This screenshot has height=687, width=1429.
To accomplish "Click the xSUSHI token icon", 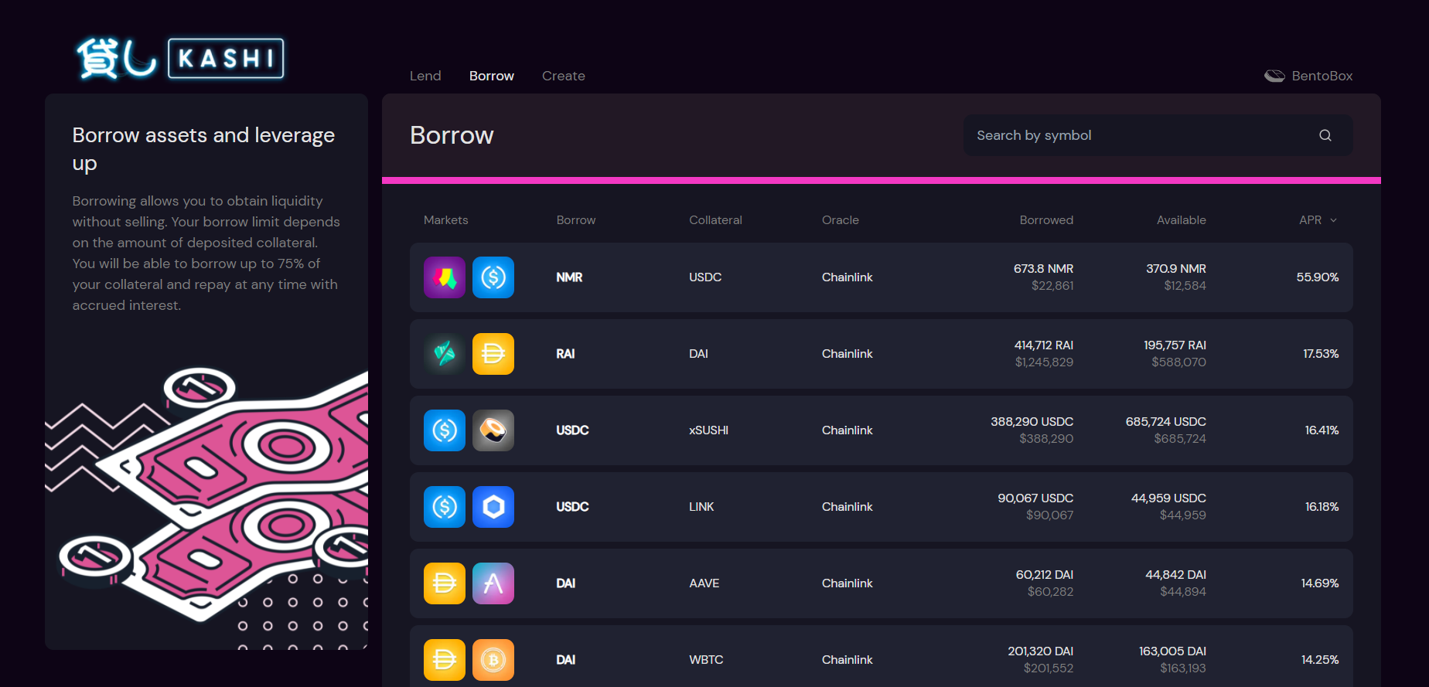I will pyautogui.click(x=493, y=430).
